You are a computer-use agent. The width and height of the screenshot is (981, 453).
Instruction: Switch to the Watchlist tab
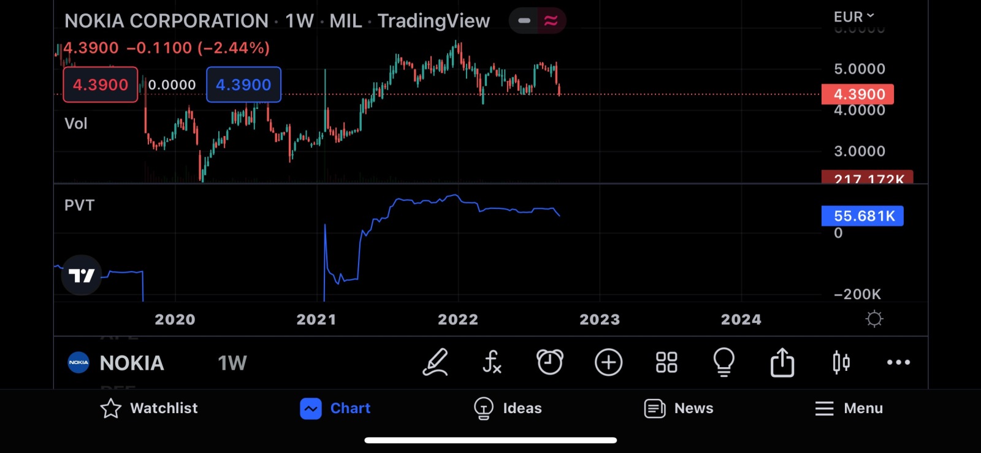click(x=149, y=408)
